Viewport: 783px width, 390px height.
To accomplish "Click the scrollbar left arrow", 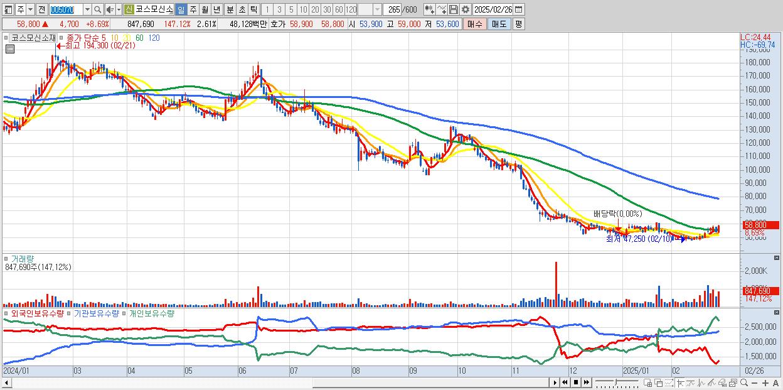I will 7,382.
